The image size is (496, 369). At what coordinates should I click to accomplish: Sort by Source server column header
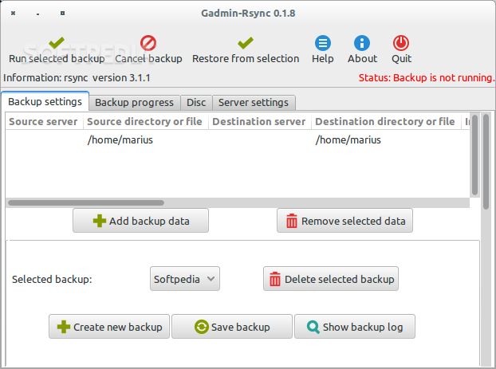[43, 121]
